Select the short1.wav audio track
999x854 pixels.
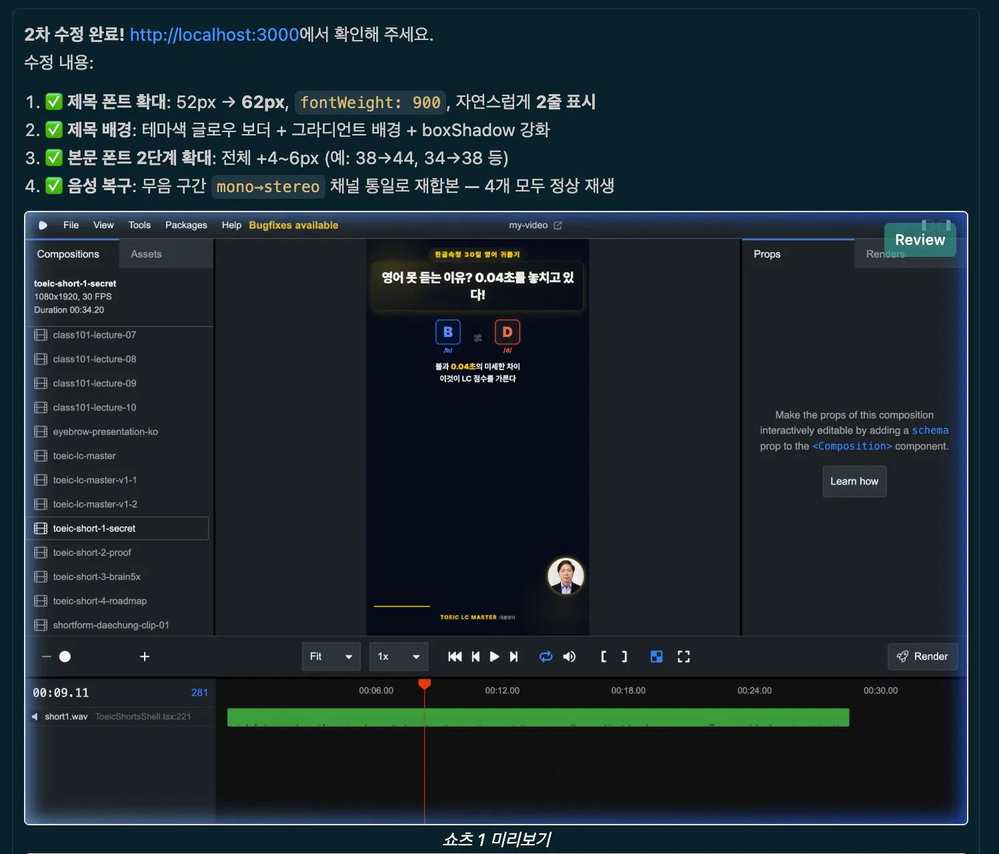coord(65,717)
